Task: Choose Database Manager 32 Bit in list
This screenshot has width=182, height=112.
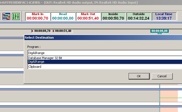Action: click(105, 58)
